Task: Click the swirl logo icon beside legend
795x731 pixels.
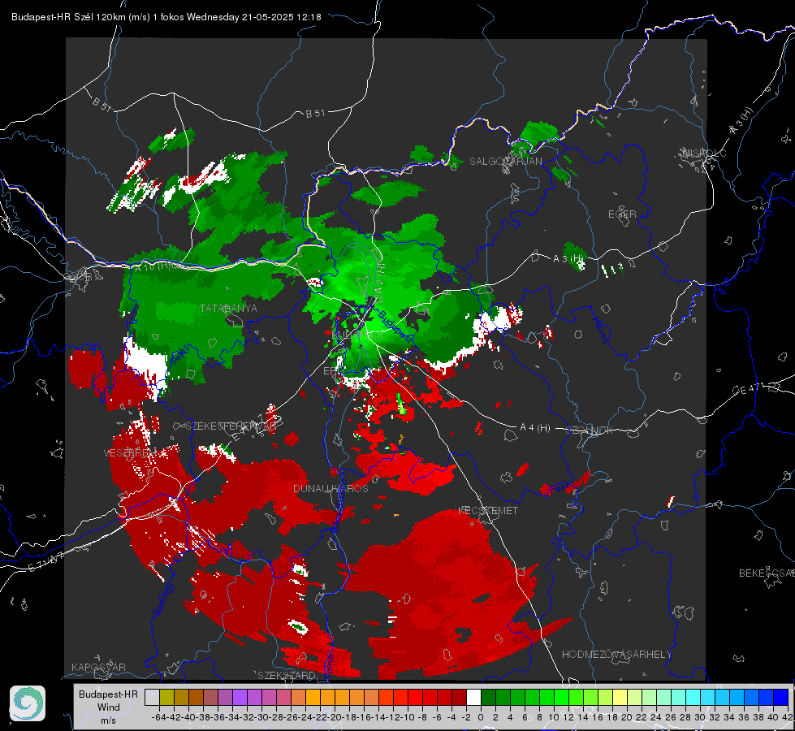Action: [x=28, y=703]
